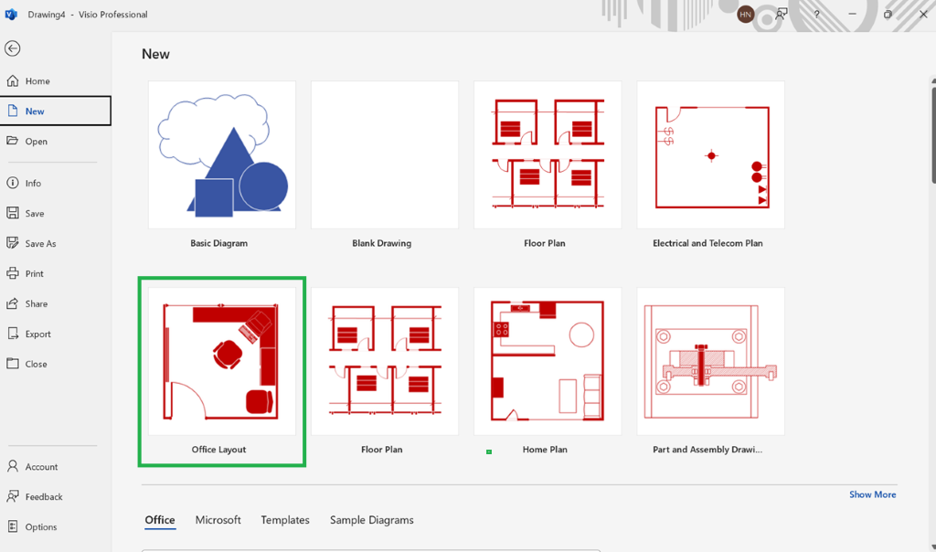
Task: Click the Export icon
Action: [13, 334]
